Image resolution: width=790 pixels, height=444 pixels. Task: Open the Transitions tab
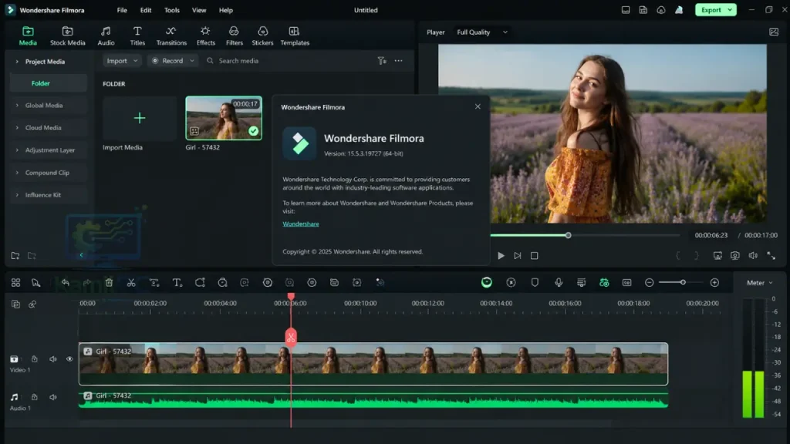click(x=171, y=35)
